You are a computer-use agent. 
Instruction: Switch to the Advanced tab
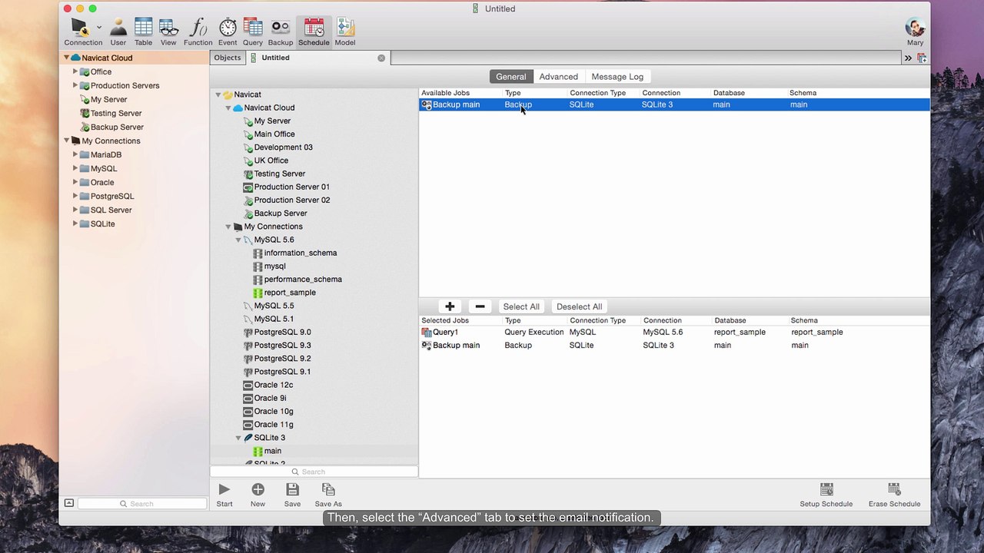pos(558,77)
